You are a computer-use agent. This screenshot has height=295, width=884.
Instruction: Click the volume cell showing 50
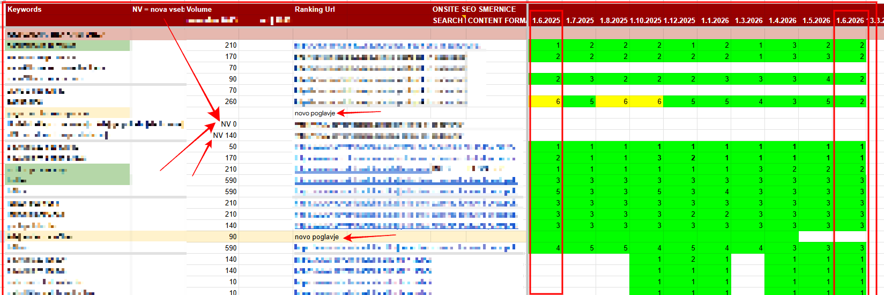pos(212,146)
